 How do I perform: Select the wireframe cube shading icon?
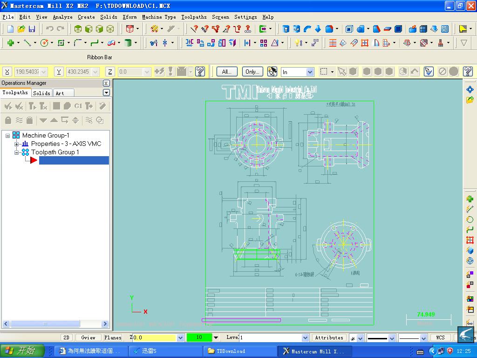pos(110,29)
